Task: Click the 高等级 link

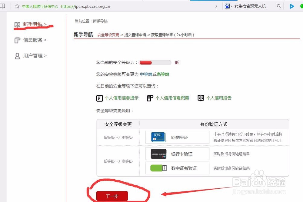Action: pyautogui.click(x=163, y=75)
